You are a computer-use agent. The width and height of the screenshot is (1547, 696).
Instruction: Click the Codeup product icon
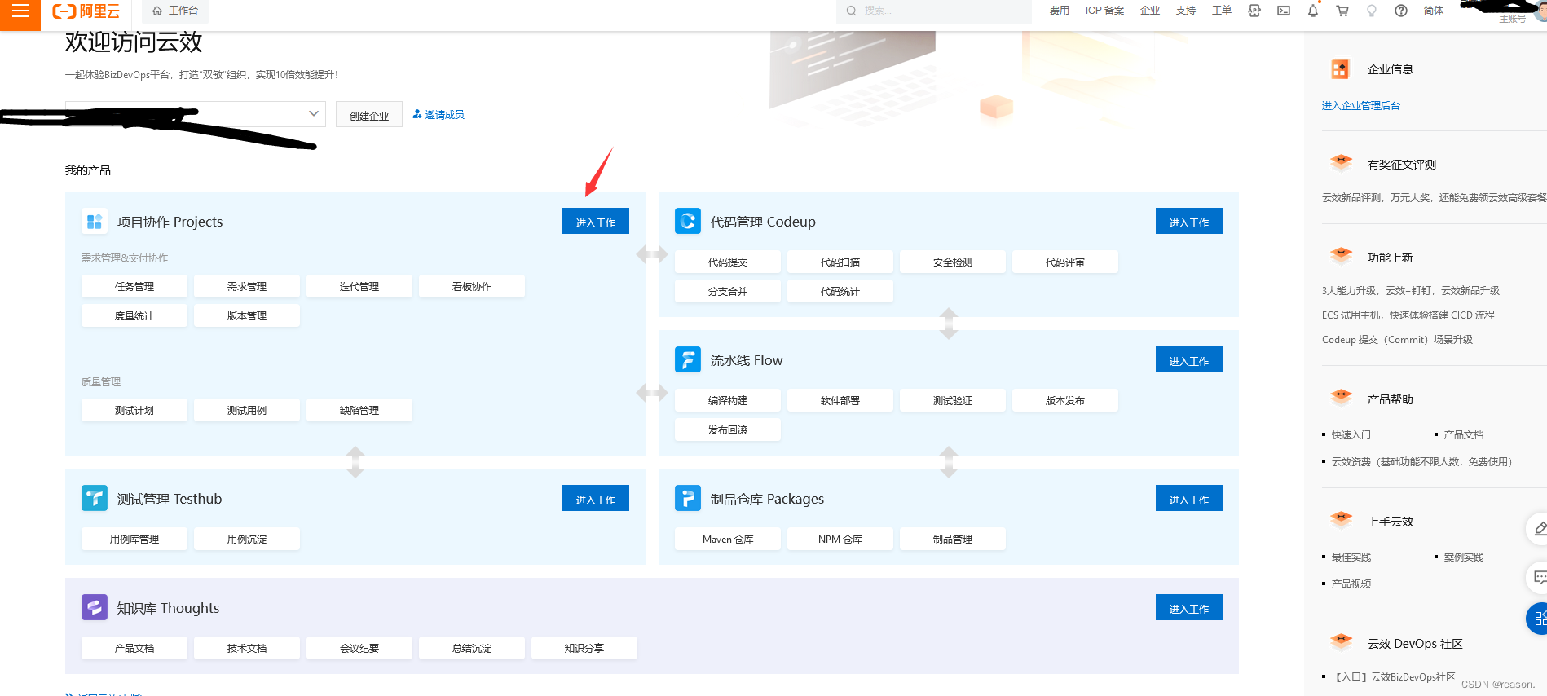pos(688,222)
